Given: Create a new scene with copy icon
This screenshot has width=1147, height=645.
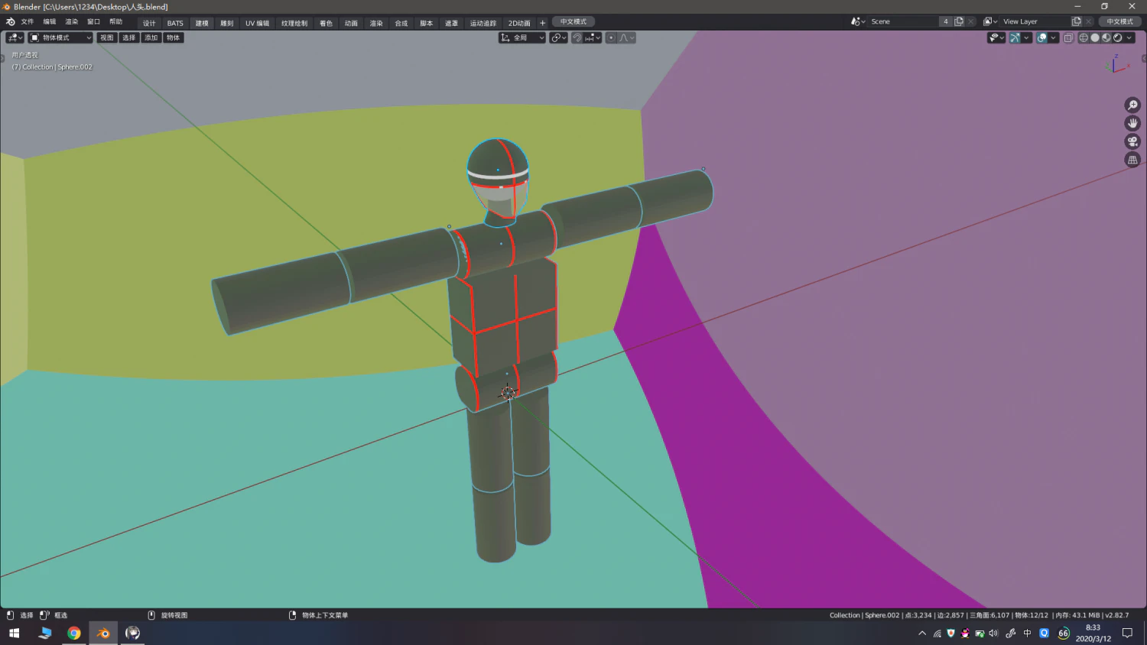Looking at the screenshot, I should click(x=959, y=21).
